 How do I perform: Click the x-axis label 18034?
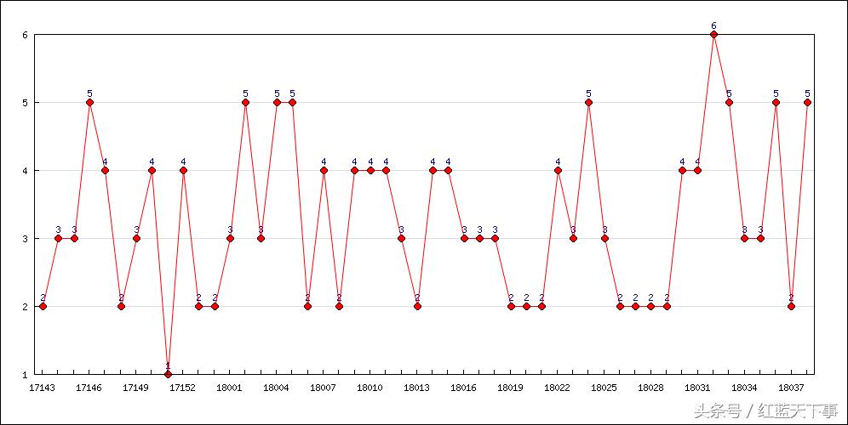click(x=745, y=388)
